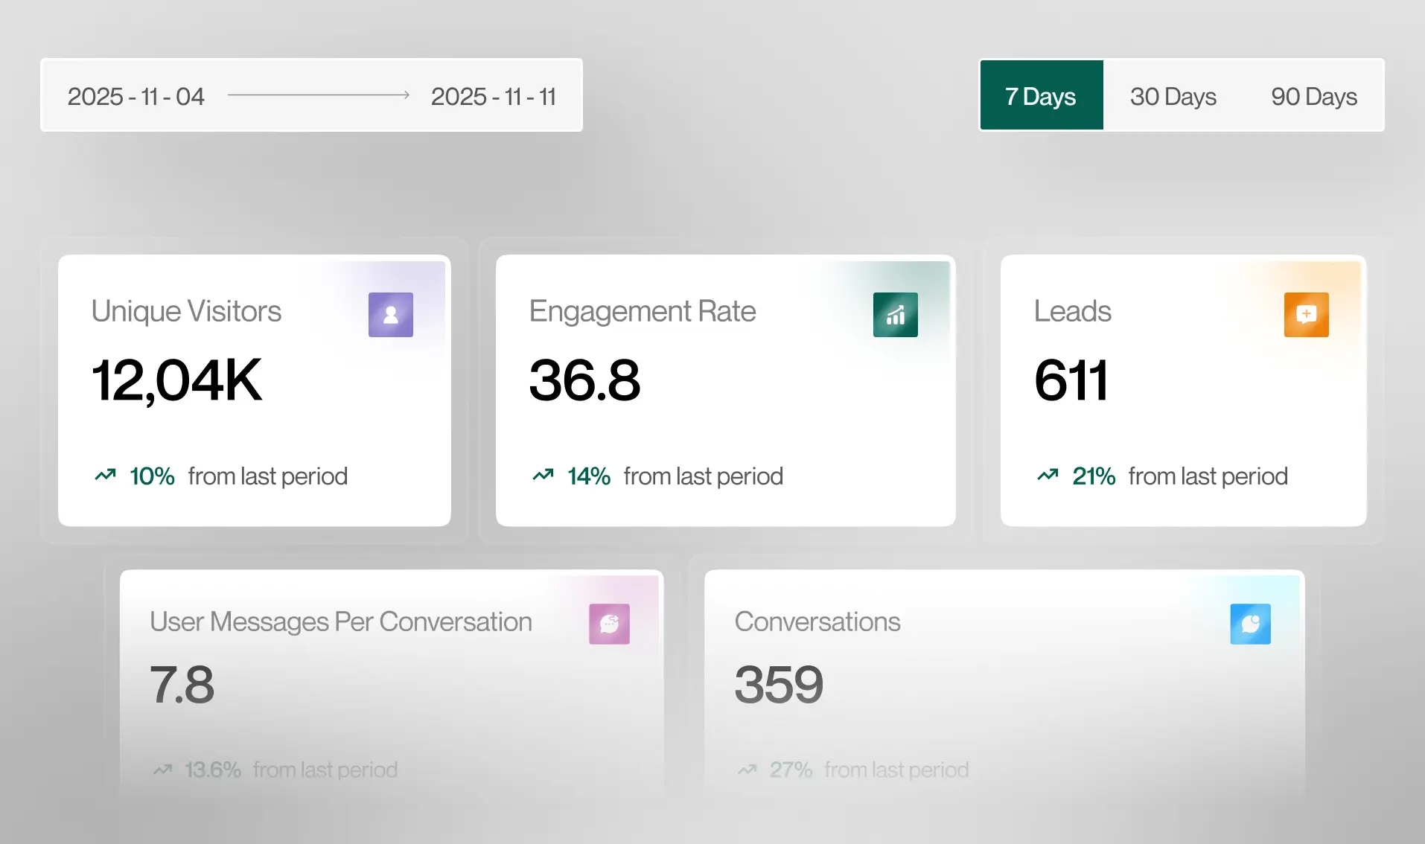Switch to the 30 Days view
The image size is (1425, 844).
1173,95
